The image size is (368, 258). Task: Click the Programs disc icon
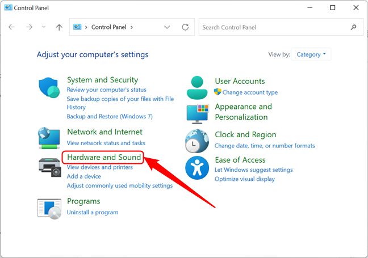pyautogui.click(x=49, y=209)
